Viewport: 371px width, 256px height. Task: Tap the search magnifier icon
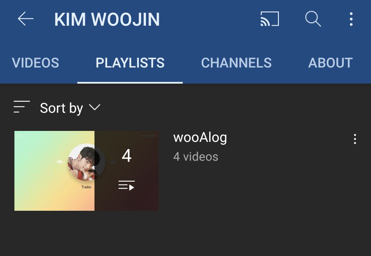(x=313, y=19)
